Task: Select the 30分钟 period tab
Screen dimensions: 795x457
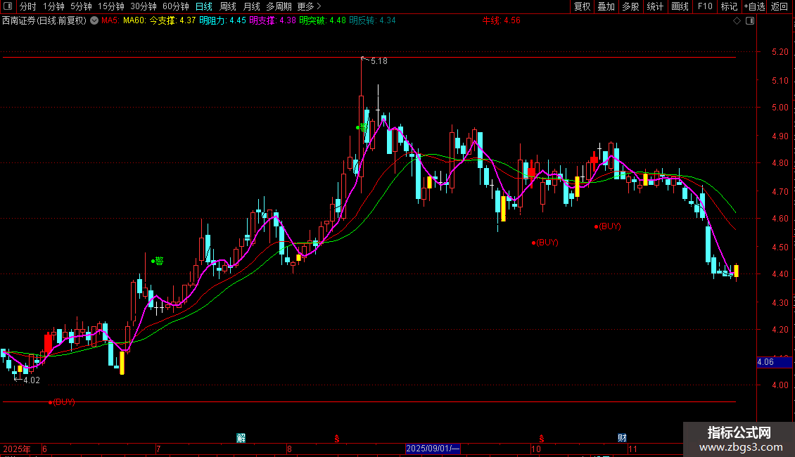Action: pyautogui.click(x=144, y=6)
